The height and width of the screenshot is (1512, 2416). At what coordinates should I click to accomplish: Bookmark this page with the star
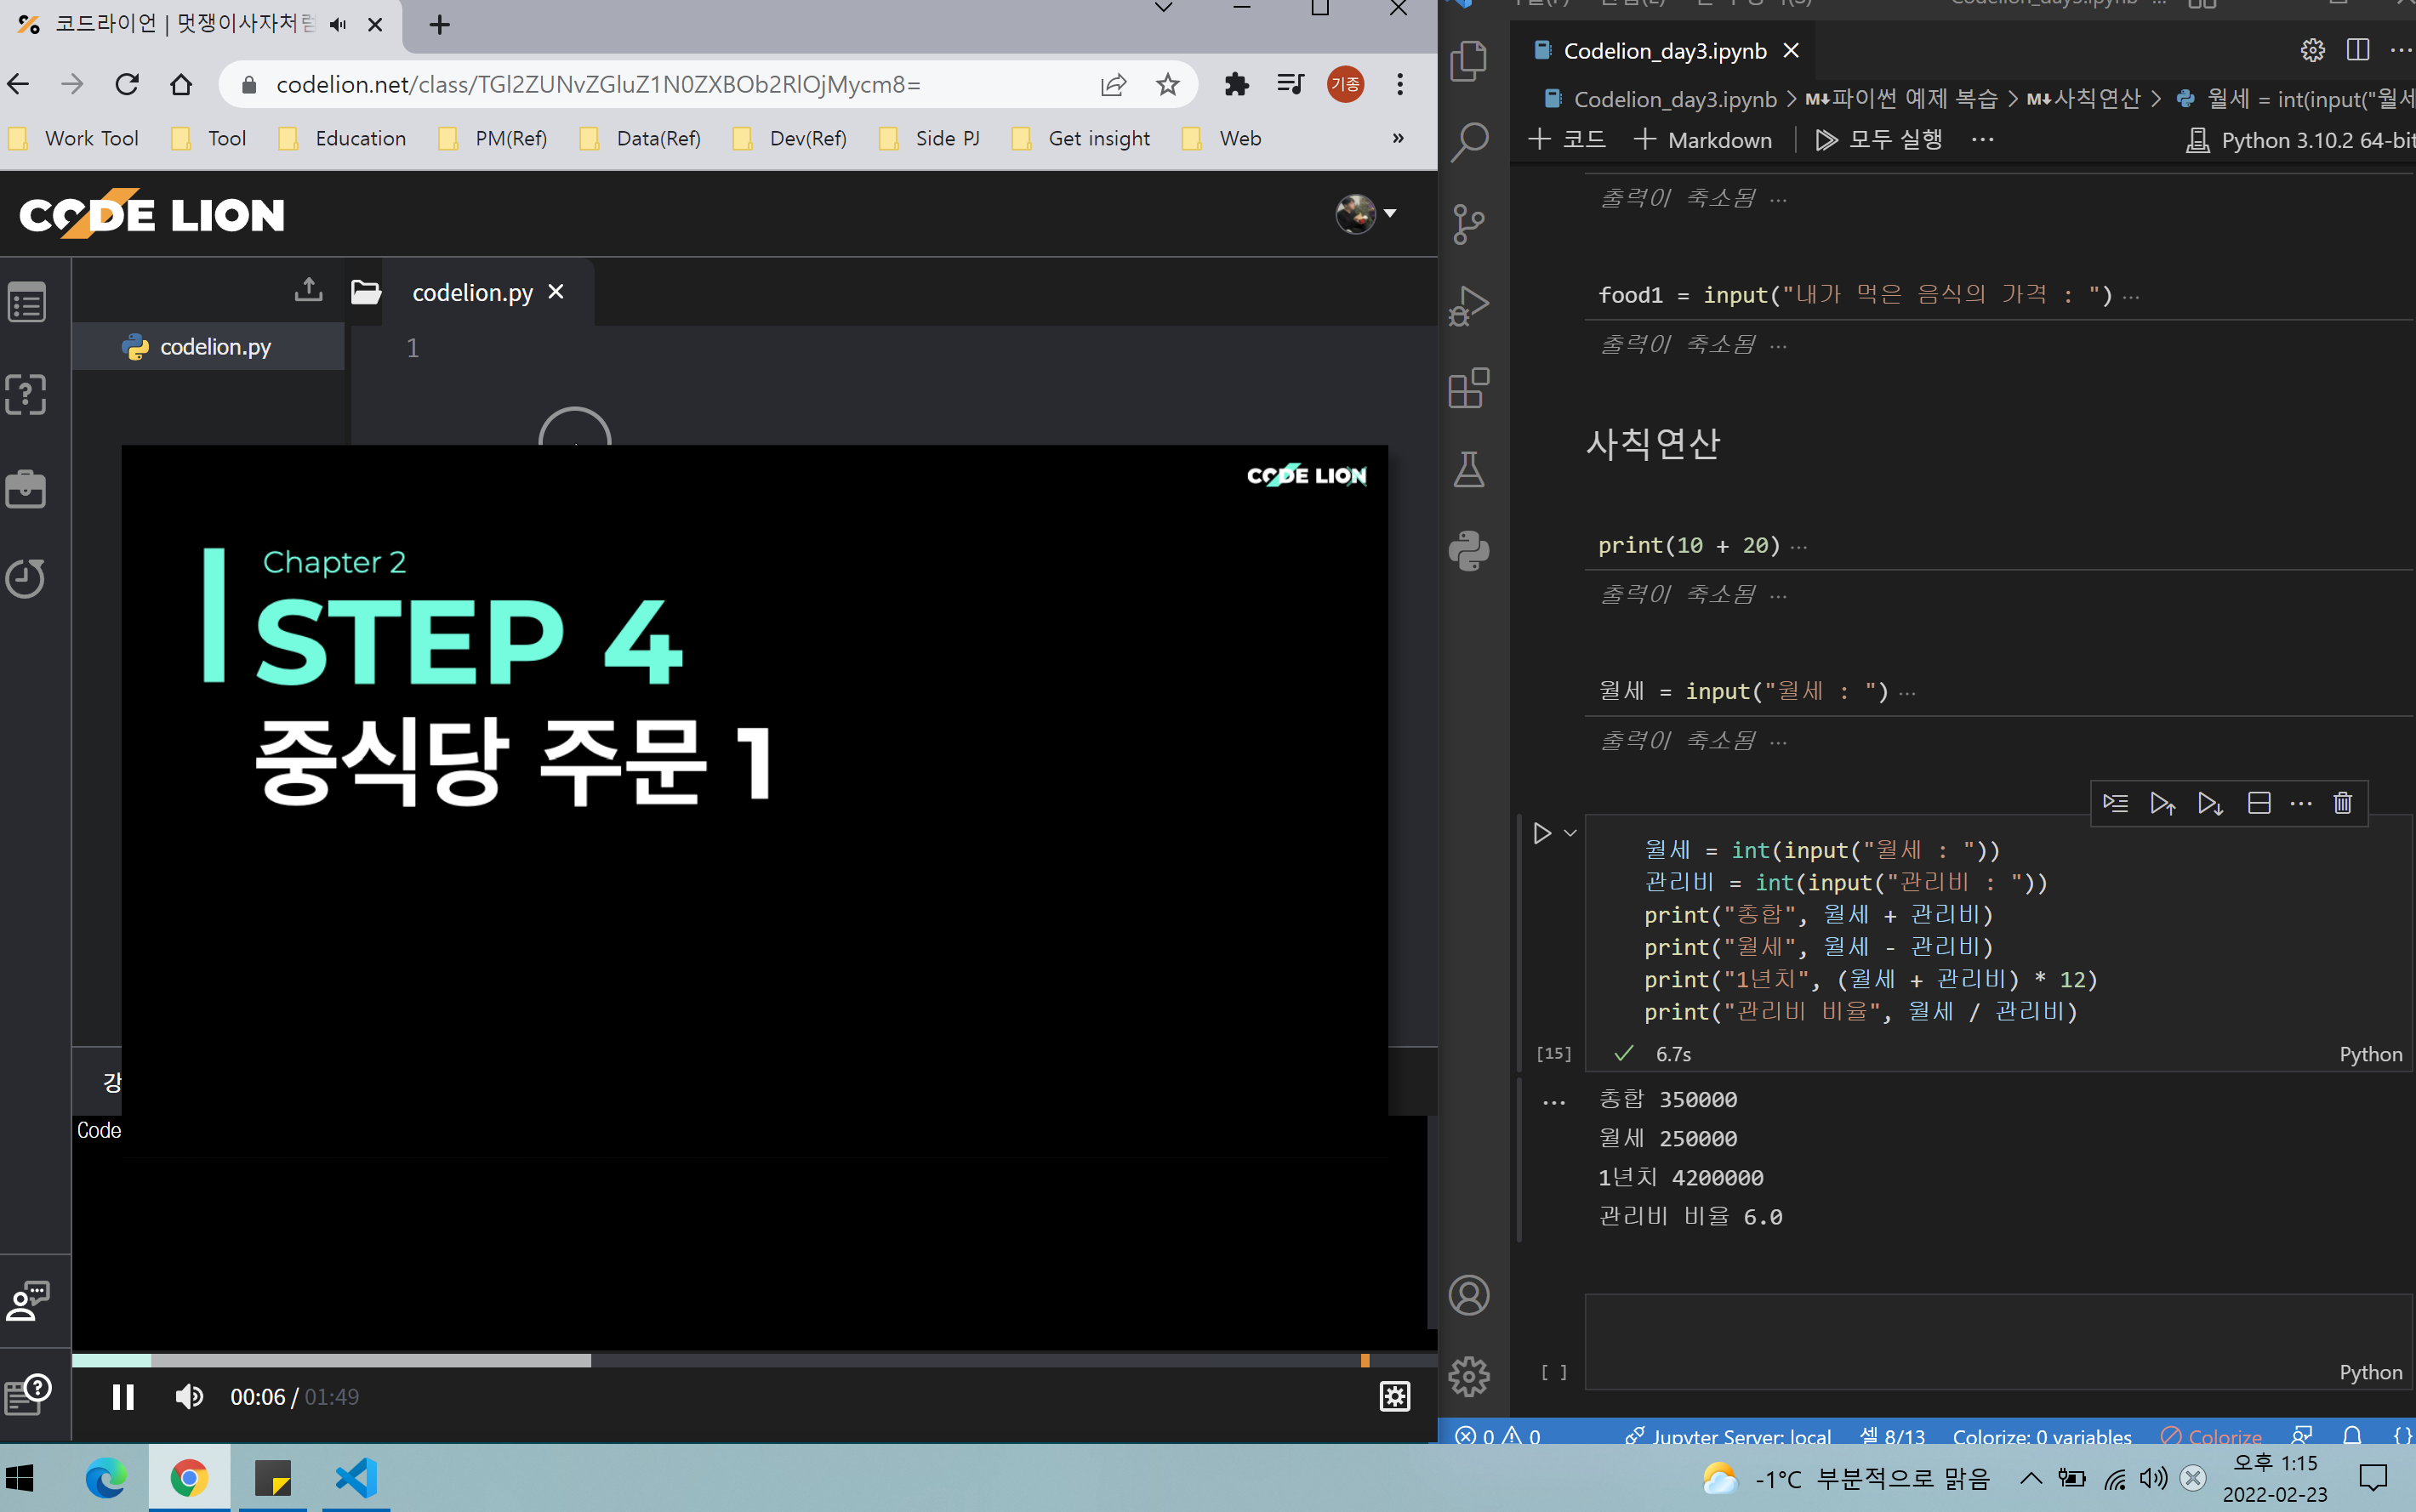point(1166,85)
